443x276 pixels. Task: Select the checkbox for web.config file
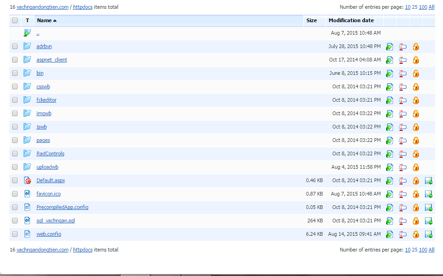point(15,234)
